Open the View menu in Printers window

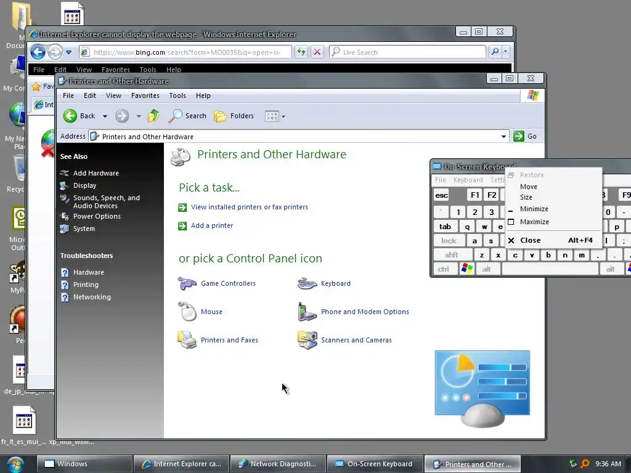click(x=113, y=95)
